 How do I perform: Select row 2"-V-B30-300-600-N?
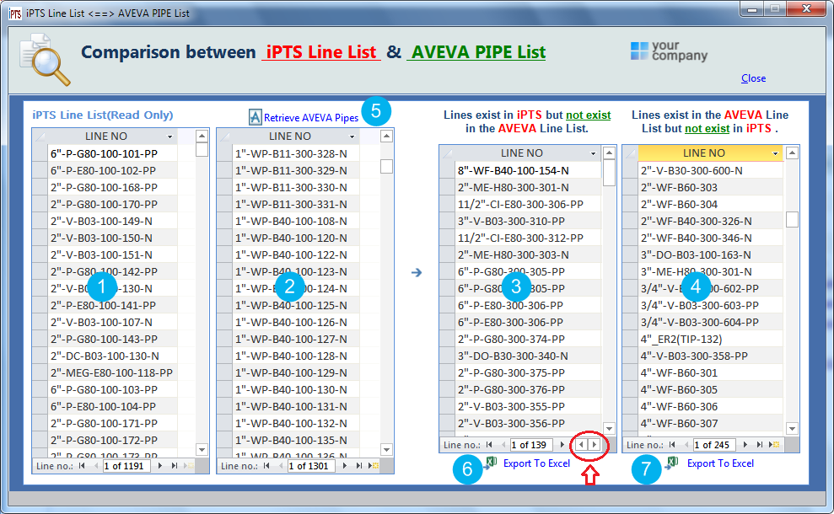coord(711,170)
